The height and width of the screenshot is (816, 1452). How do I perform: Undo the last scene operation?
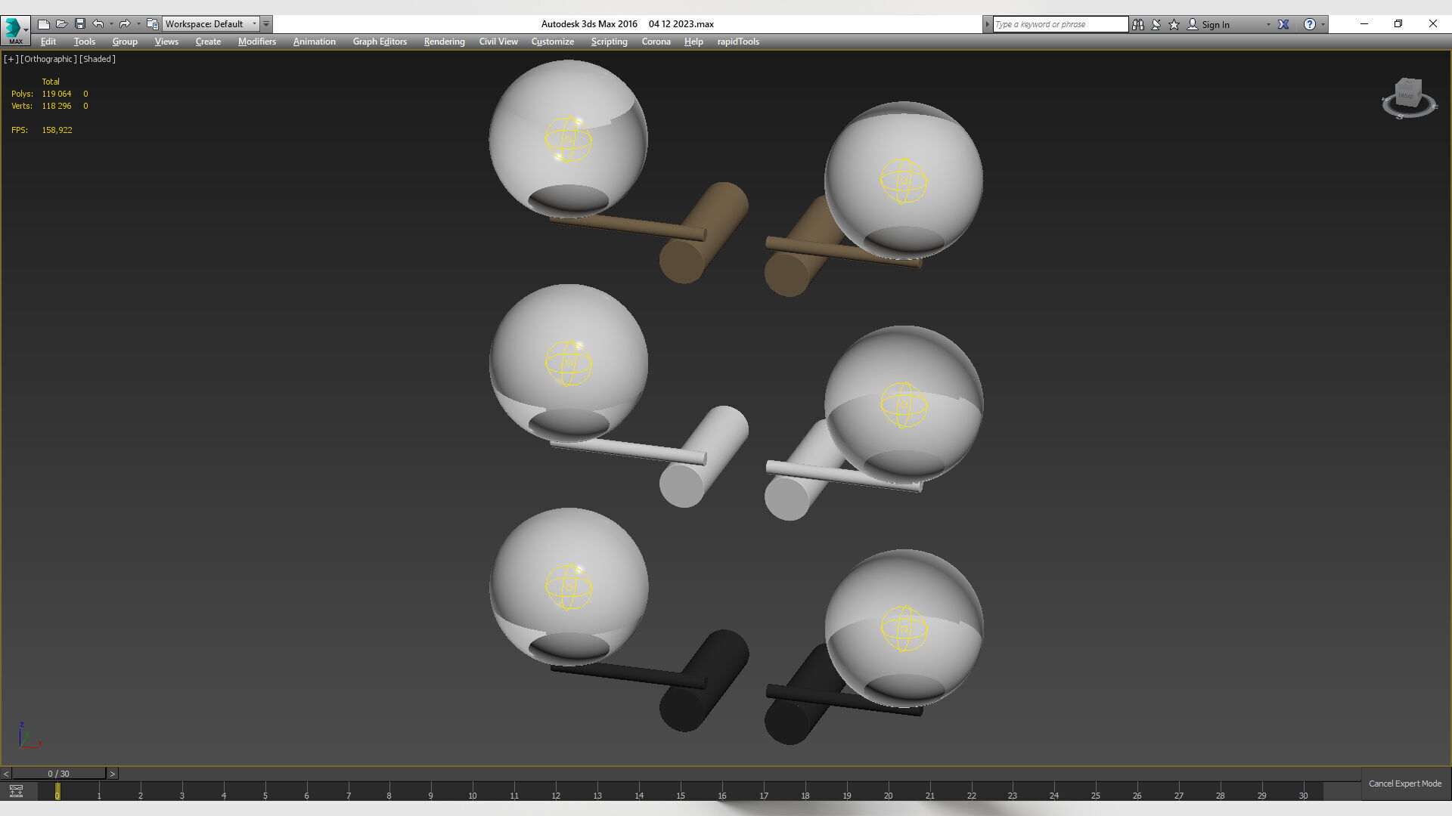98,24
